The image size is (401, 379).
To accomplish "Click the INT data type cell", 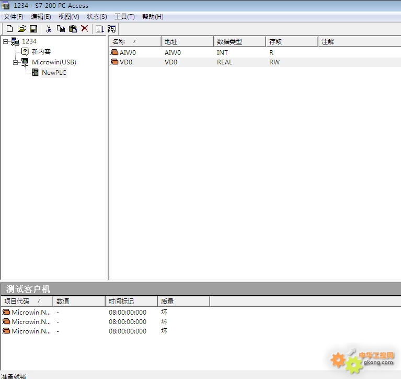I will pyautogui.click(x=222, y=52).
